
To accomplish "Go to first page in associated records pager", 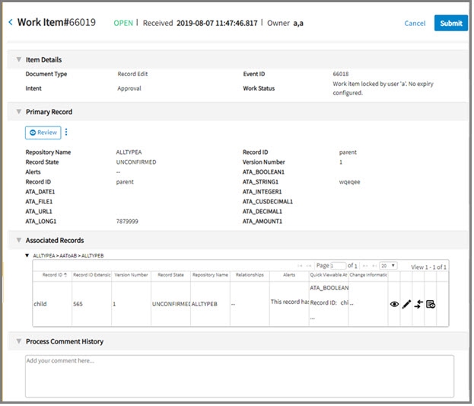I will pyautogui.click(x=301, y=265).
